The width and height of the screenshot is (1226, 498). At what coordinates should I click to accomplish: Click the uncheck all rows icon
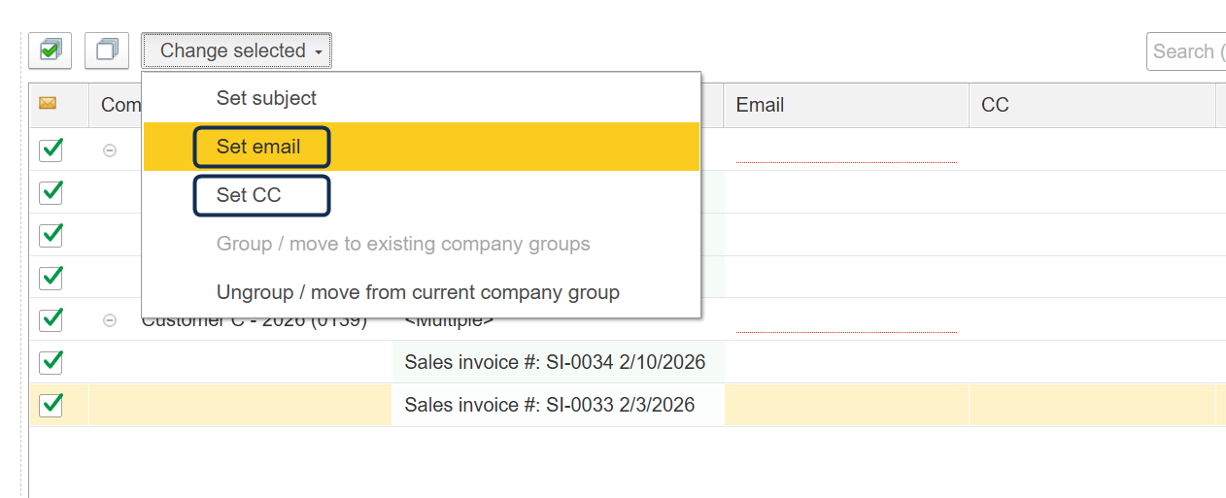(x=107, y=50)
